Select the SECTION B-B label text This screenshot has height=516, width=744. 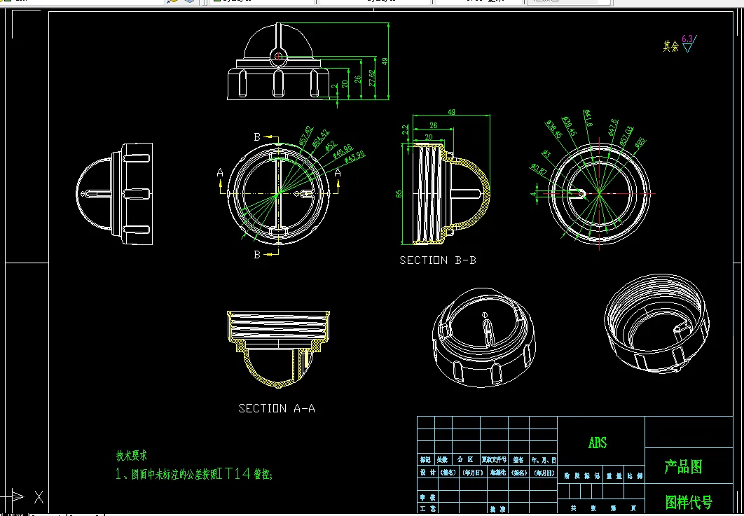pos(437,260)
